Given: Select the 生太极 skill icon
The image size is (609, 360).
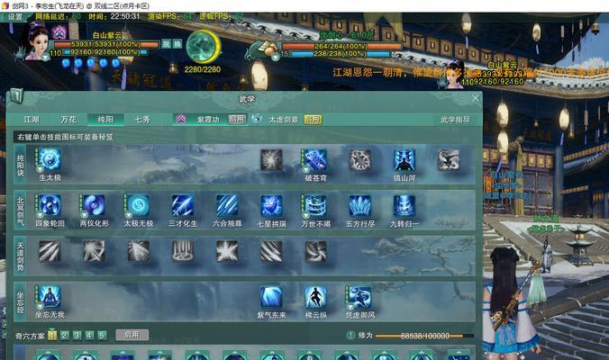Looking at the screenshot, I should [x=50, y=159].
